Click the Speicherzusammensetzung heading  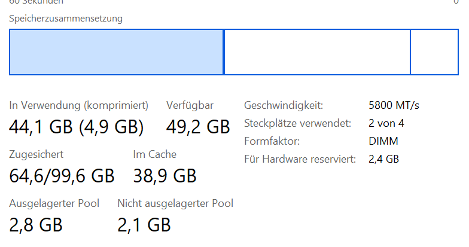(66, 19)
